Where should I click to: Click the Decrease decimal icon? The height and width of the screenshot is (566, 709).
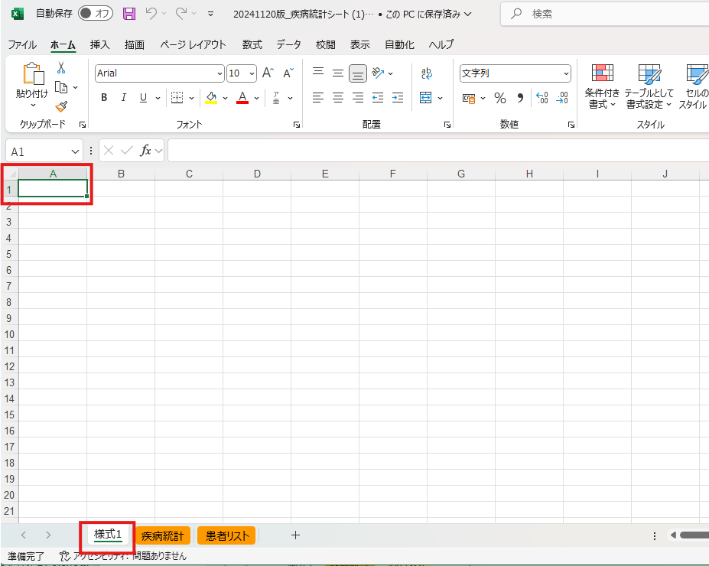[562, 98]
